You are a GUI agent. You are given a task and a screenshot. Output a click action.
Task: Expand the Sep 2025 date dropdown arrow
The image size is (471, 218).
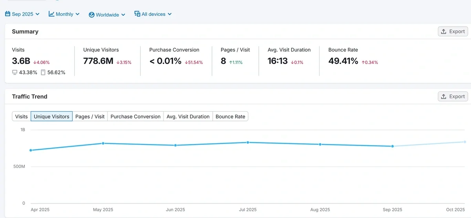point(38,14)
